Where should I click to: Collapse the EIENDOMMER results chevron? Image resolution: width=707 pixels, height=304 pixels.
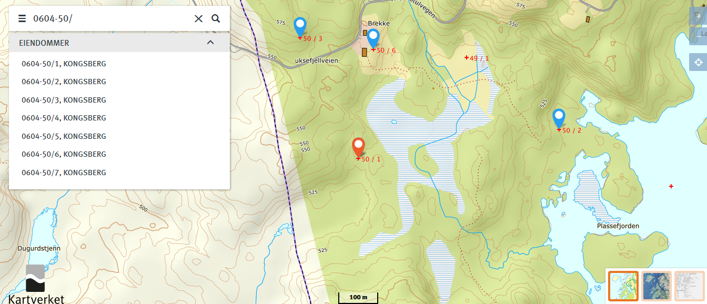point(210,43)
